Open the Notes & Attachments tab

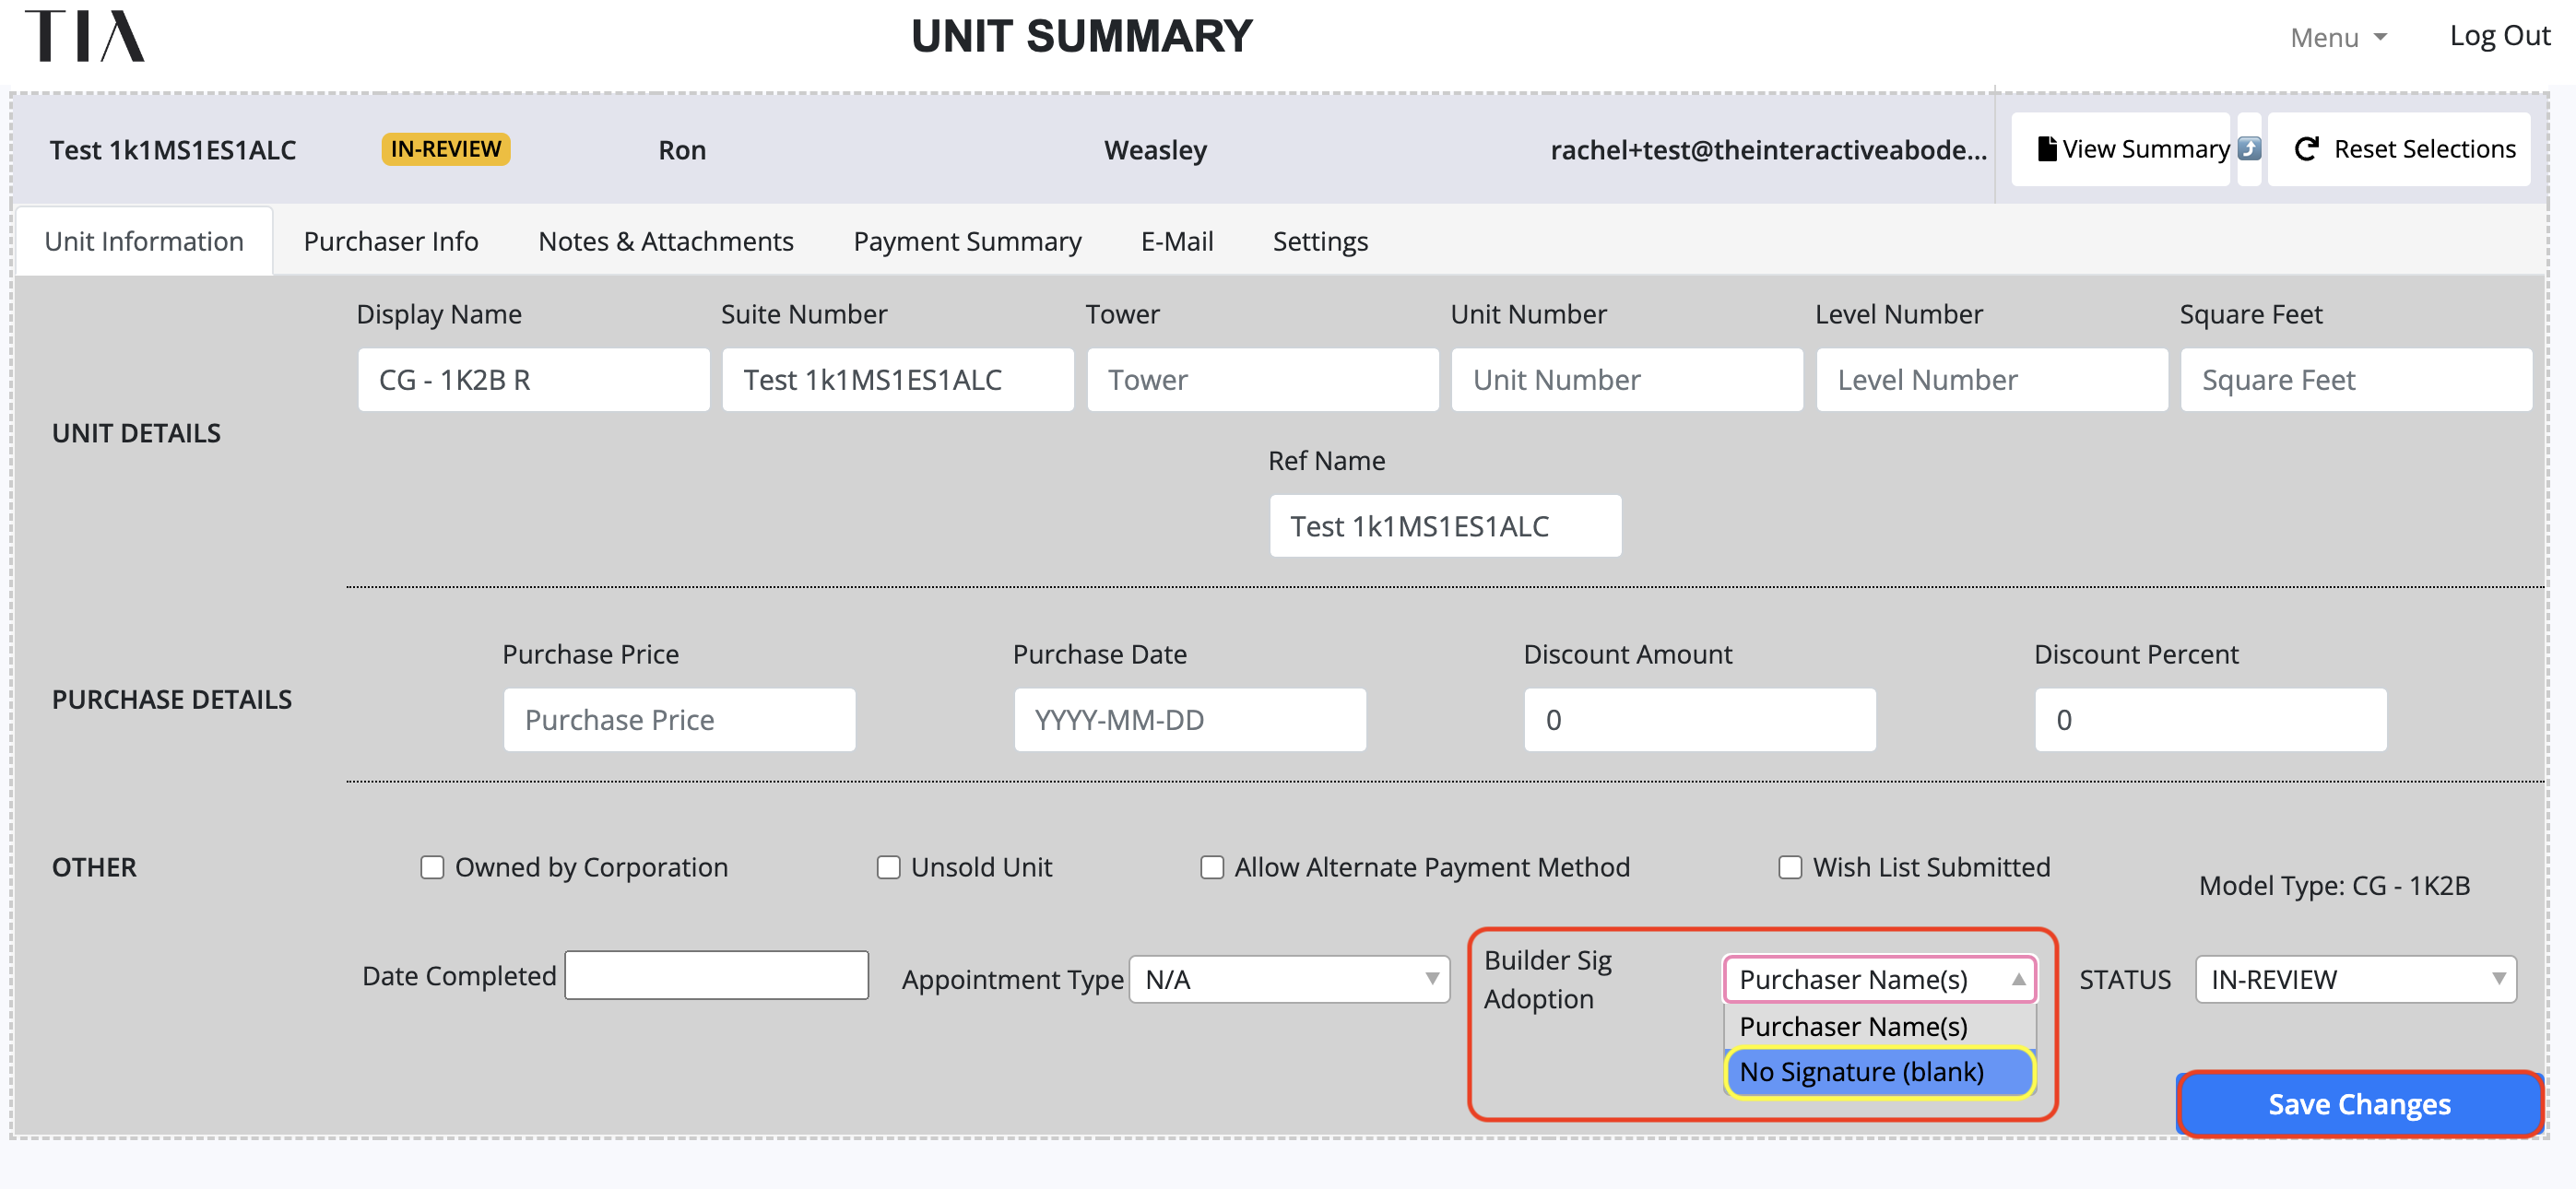tap(666, 241)
